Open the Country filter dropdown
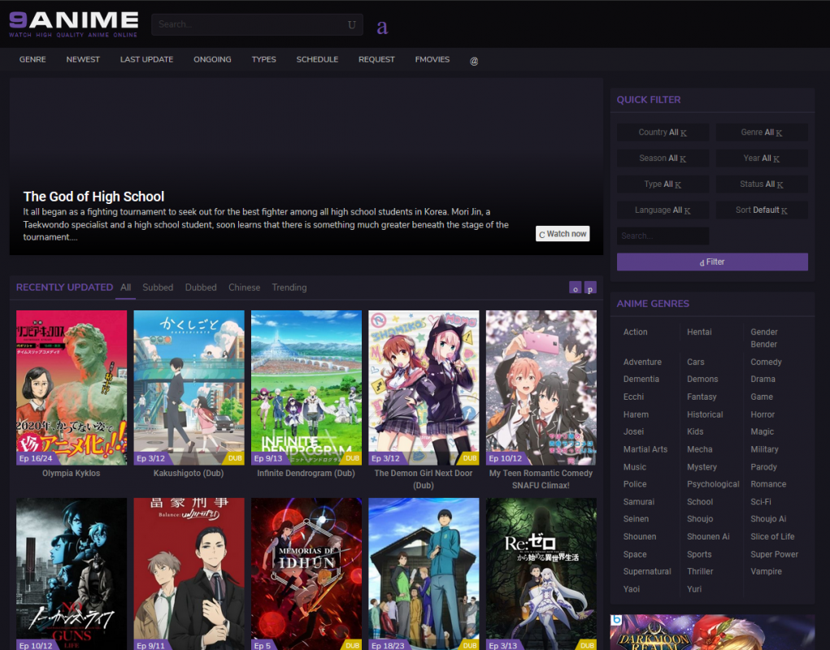Image resolution: width=830 pixels, height=650 pixels. pos(663,132)
